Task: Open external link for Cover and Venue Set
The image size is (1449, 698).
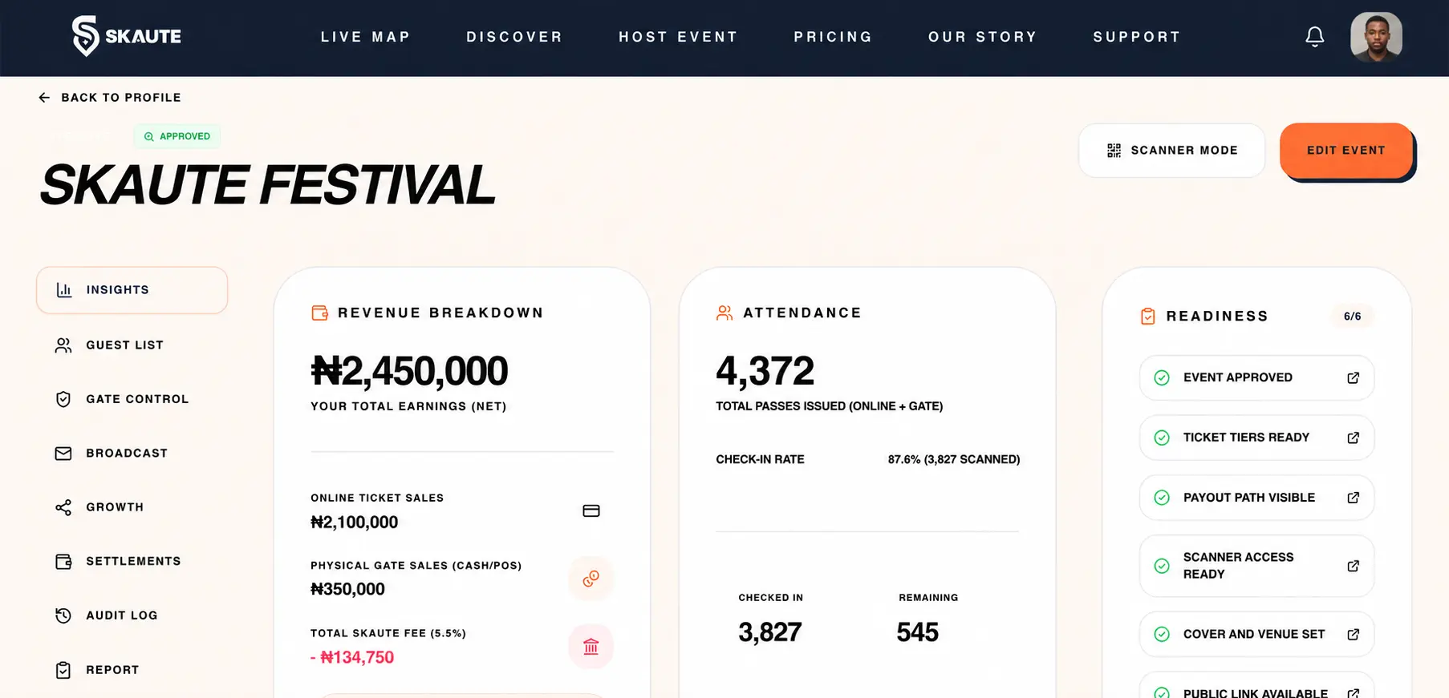Action: [x=1353, y=634]
